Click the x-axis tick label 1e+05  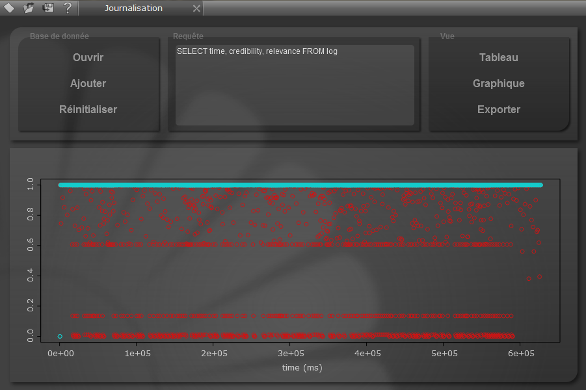137,354
